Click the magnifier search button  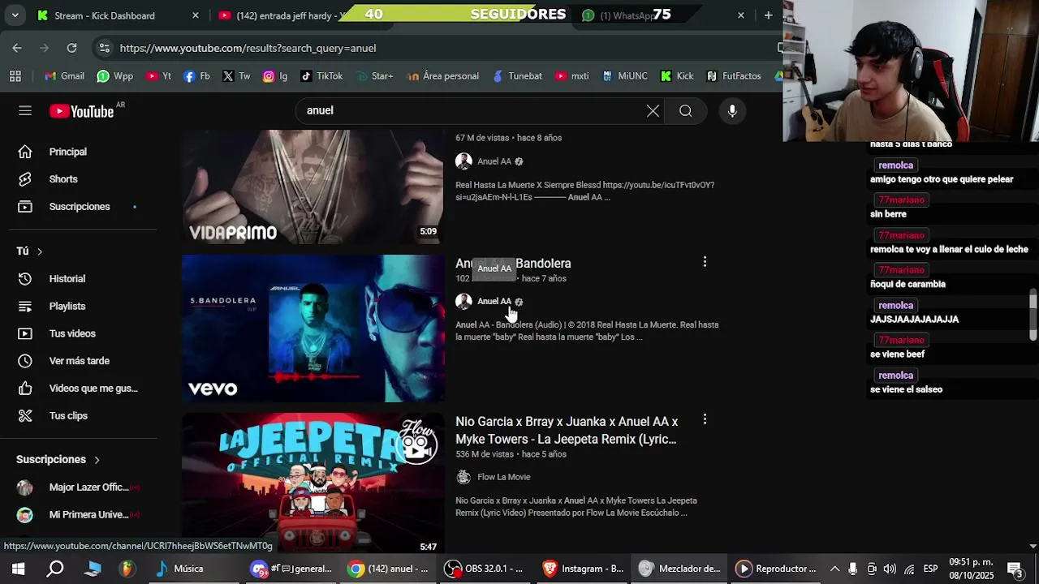click(x=686, y=111)
